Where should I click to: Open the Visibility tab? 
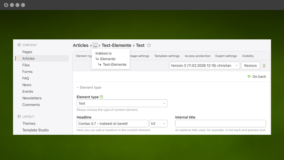(247, 56)
